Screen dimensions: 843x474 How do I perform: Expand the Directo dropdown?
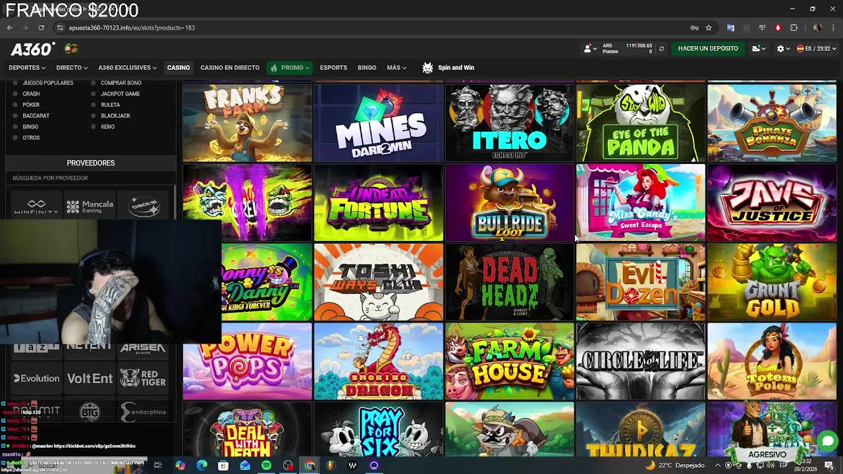pos(72,68)
